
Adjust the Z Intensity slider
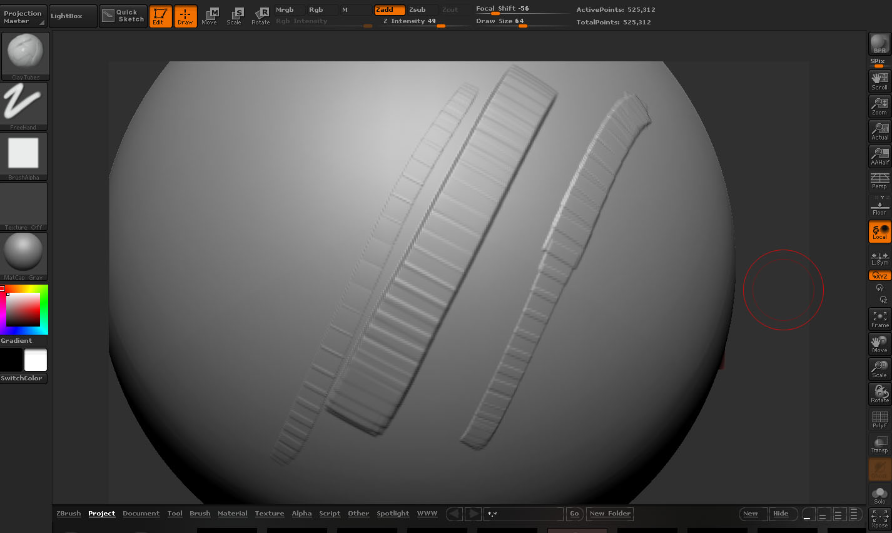tap(423, 21)
